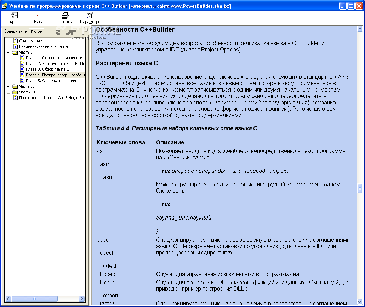Image resolution: width=365 pixels, height=307 pixels.
Task: Select the 'Часть III' tree entry
Action: click(27, 92)
